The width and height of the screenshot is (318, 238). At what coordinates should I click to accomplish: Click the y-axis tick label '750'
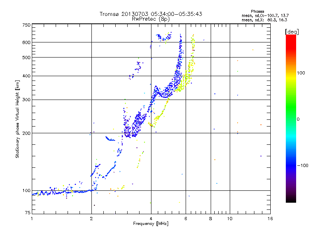click(x=27, y=25)
